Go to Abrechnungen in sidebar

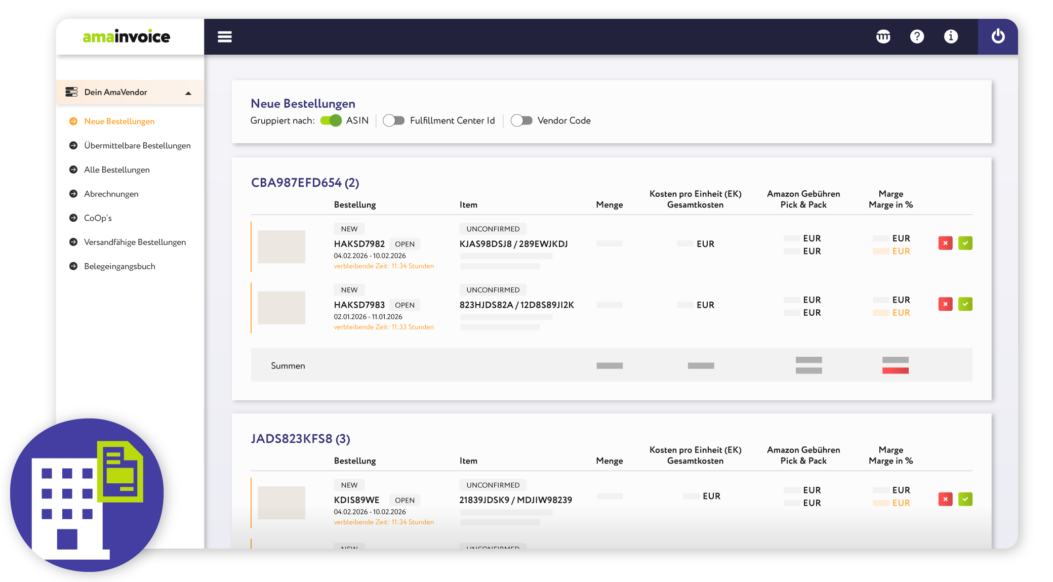pos(111,194)
